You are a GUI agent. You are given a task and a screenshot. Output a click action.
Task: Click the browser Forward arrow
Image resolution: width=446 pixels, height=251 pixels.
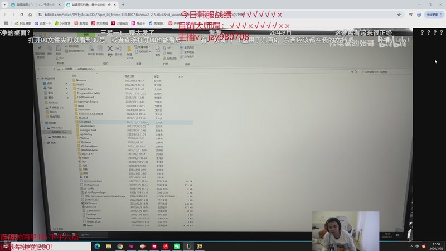point(13,15)
